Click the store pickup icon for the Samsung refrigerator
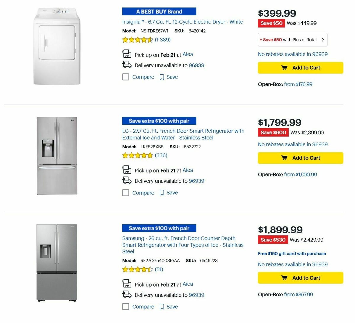Image resolution: width=355 pixels, height=323 pixels. (127, 284)
